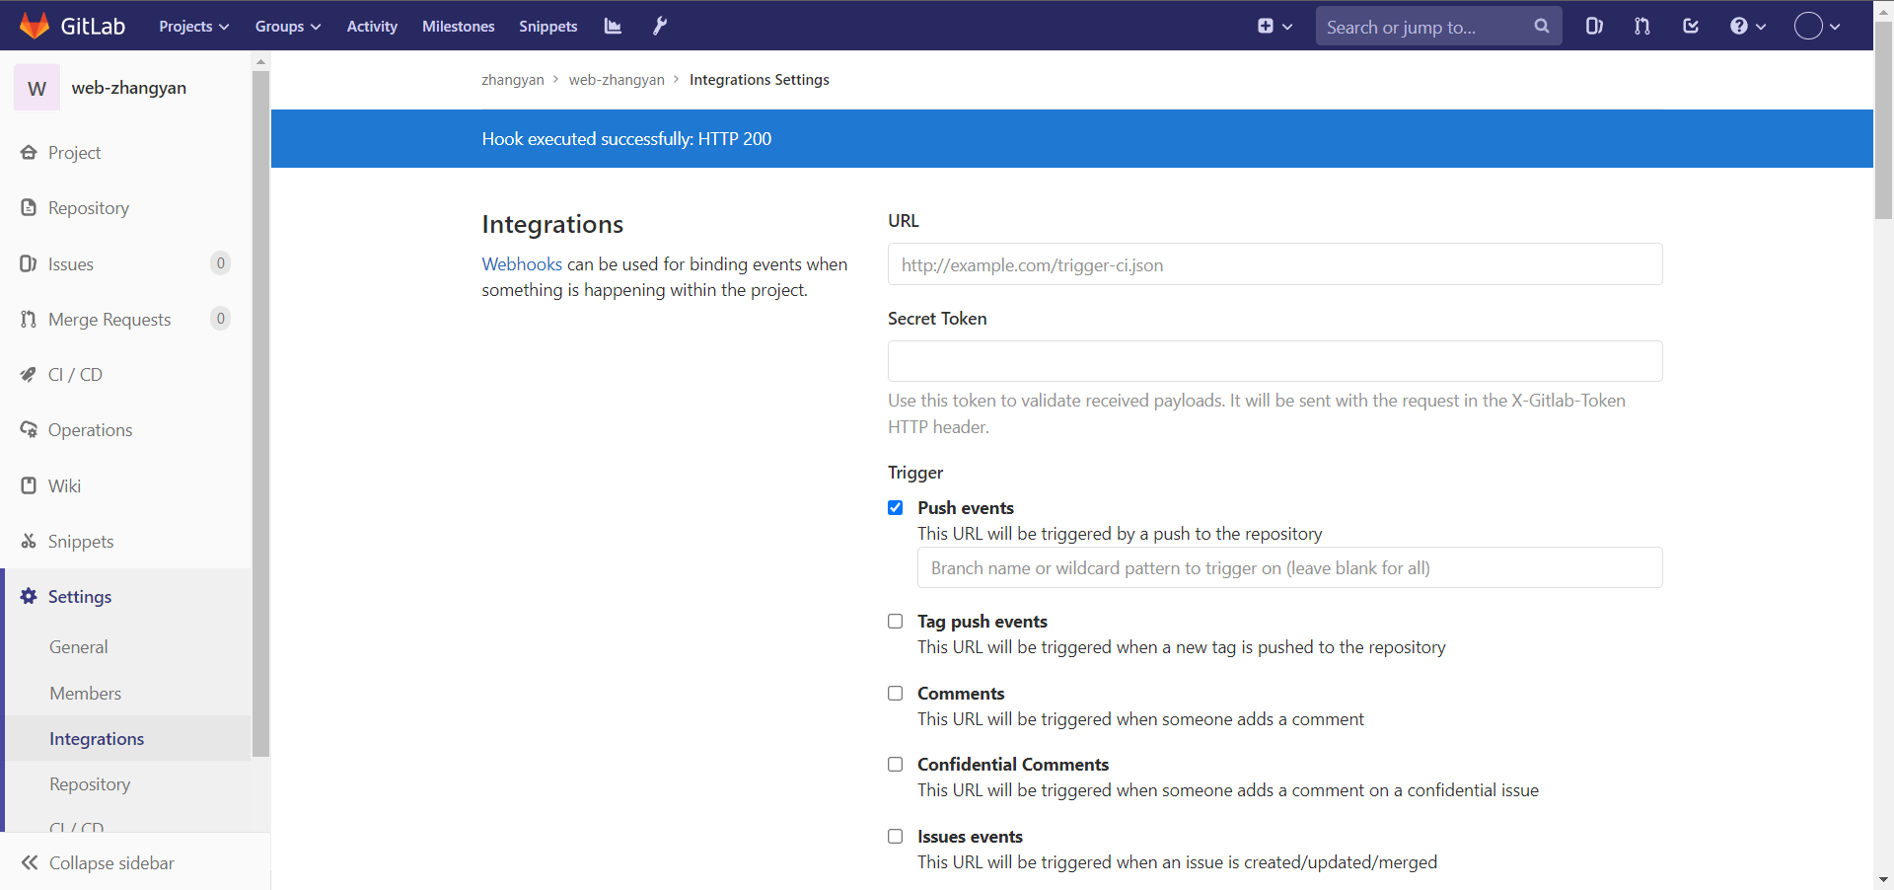The image size is (1894, 890).
Task: Click the GitLab fox logo
Action: (35, 26)
